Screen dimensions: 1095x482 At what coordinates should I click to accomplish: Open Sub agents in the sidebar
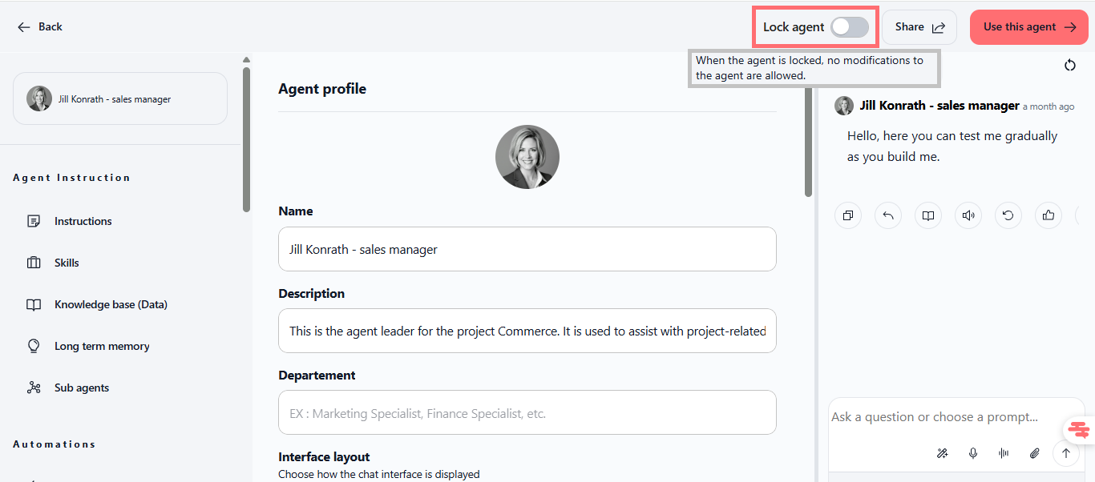[81, 388]
